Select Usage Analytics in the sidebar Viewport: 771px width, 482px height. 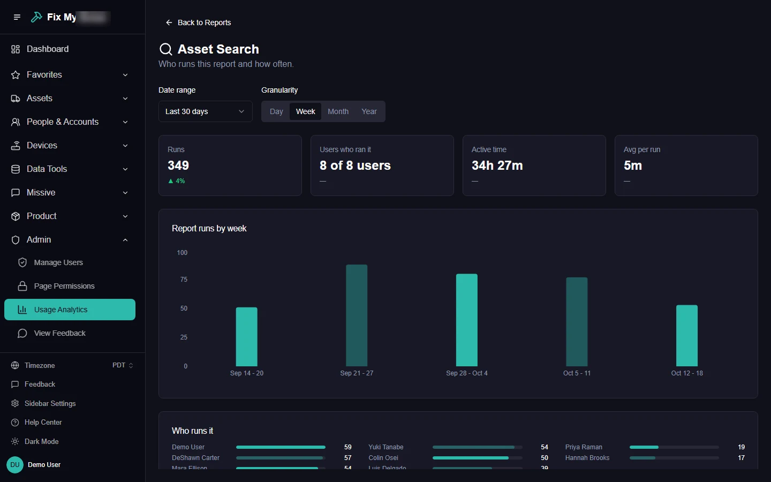[x=70, y=310]
